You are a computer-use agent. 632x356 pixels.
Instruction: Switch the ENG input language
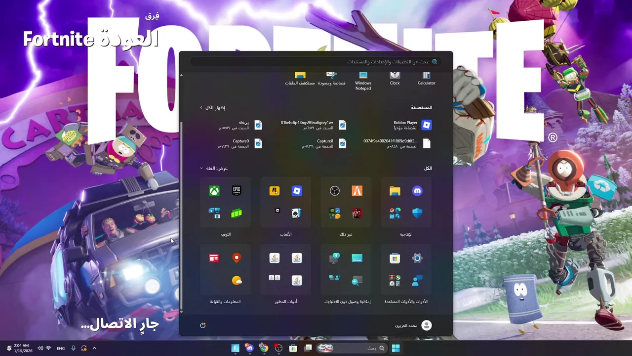point(61,348)
